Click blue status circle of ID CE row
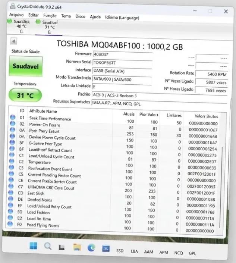 pyautogui.click(x=11, y=180)
